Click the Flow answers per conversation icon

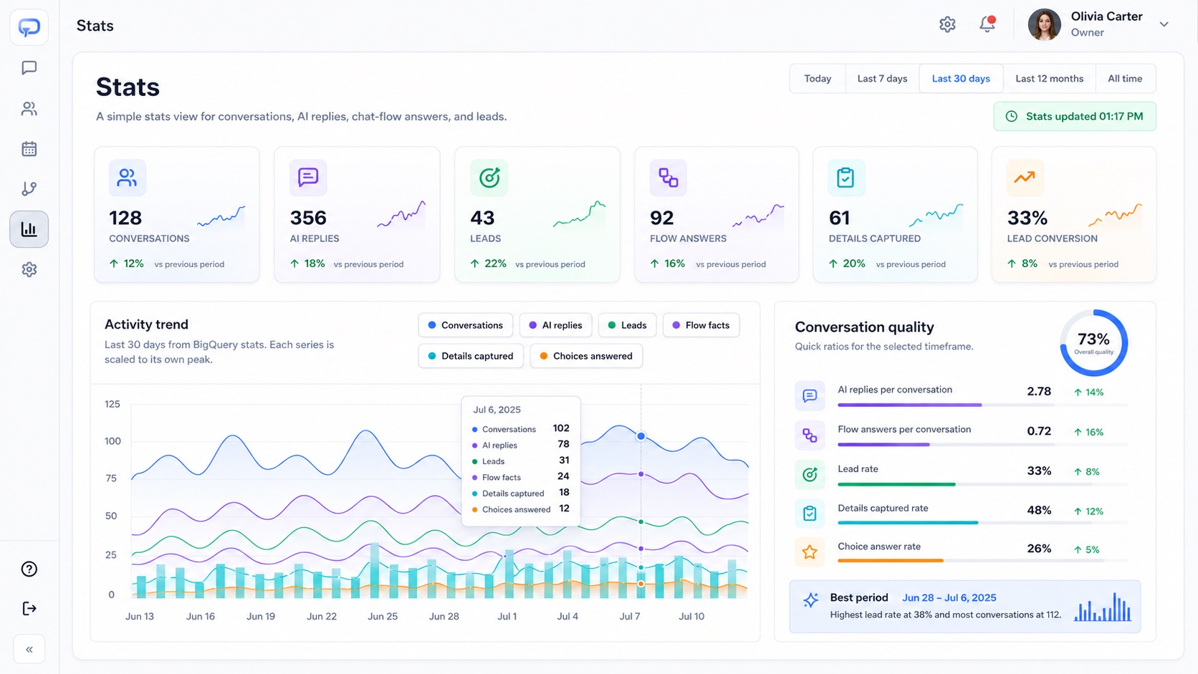810,435
